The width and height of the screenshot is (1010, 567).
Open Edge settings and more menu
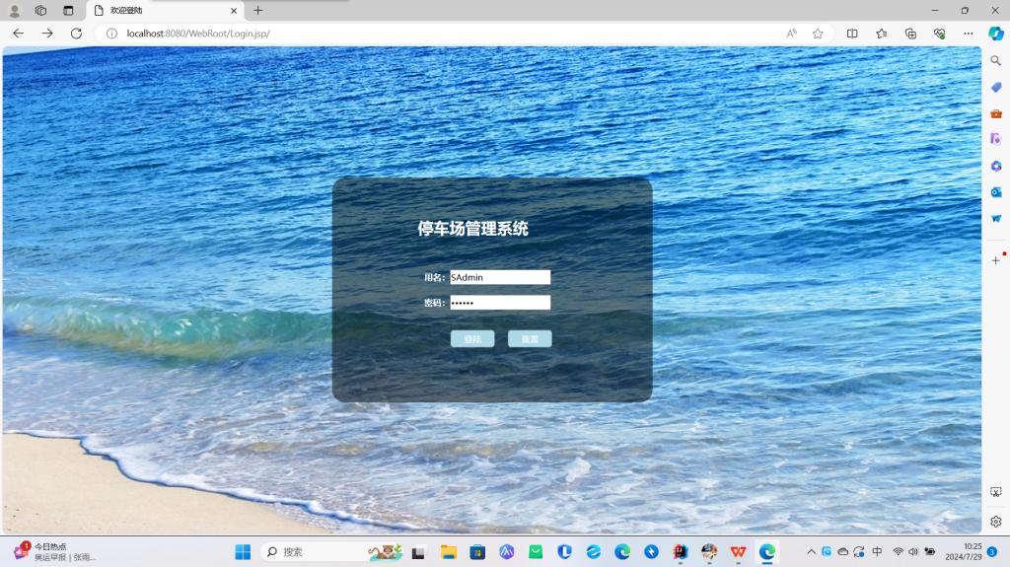coord(969,34)
